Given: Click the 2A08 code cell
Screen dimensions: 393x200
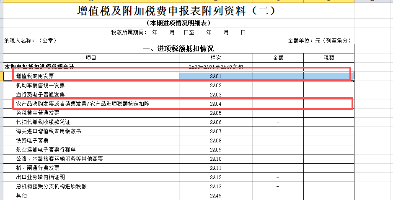Looking at the screenshot, I should [x=216, y=141].
